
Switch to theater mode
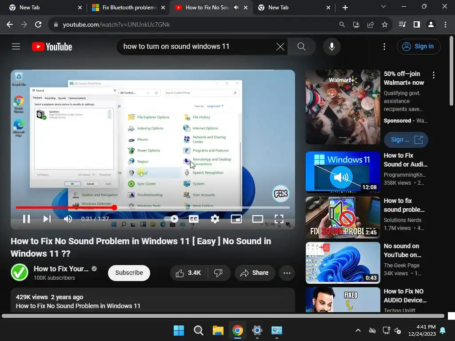257,219
